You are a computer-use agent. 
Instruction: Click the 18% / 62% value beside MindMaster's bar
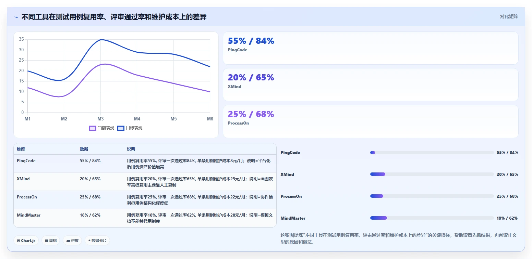[507, 218]
